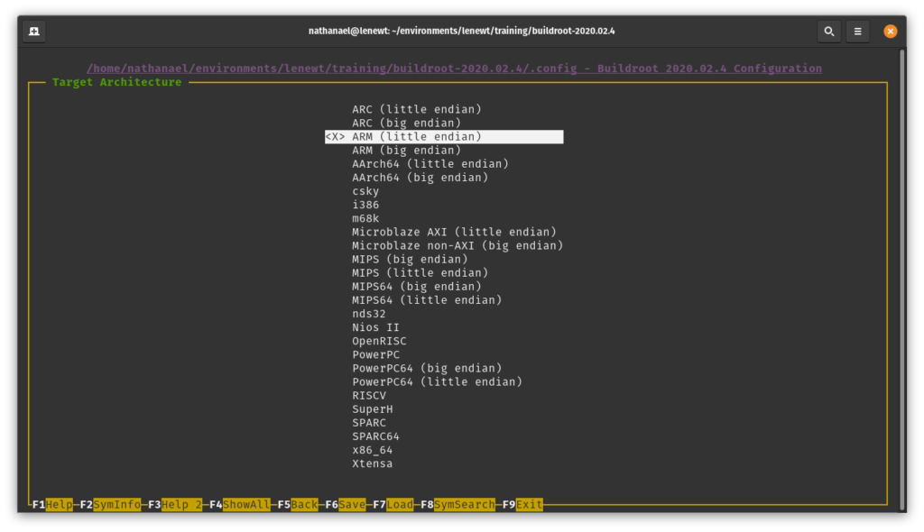The width and height of the screenshot is (924, 532).
Task: Go back with F5 Back
Action: tap(298, 505)
